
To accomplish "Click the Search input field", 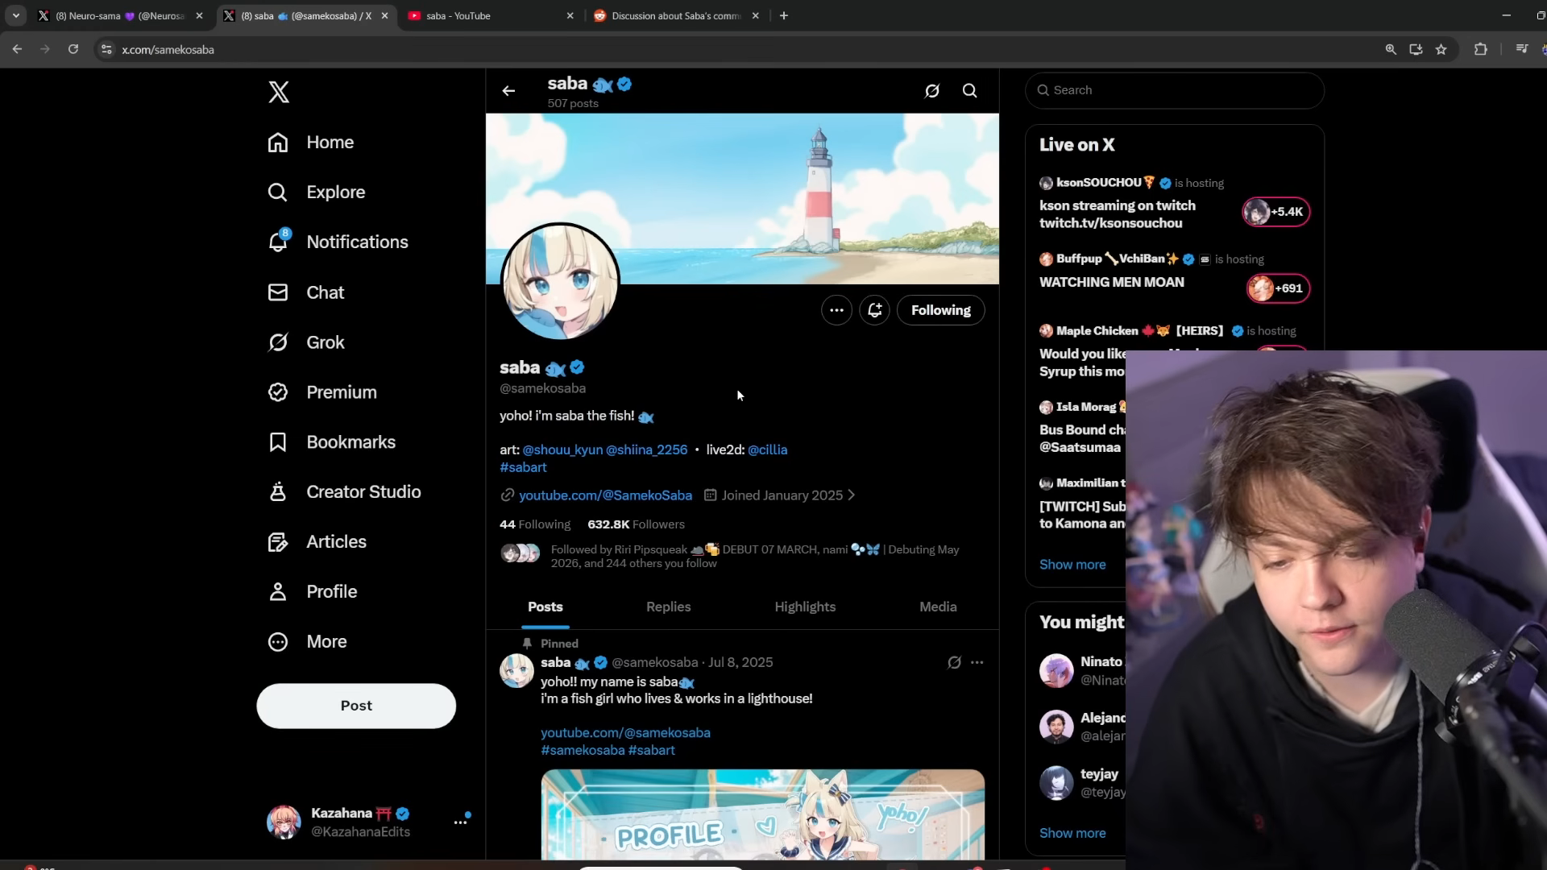I will (1176, 90).
